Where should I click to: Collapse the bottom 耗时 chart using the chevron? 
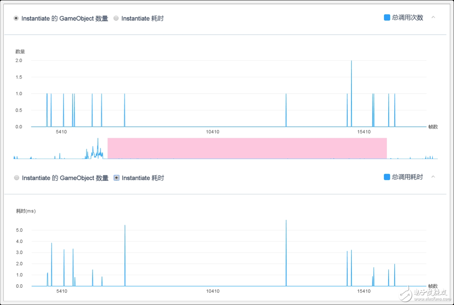point(433,177)
